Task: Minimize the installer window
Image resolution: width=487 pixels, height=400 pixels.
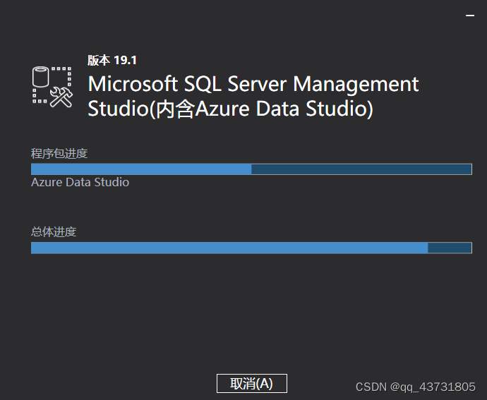Action: point(470,15)
